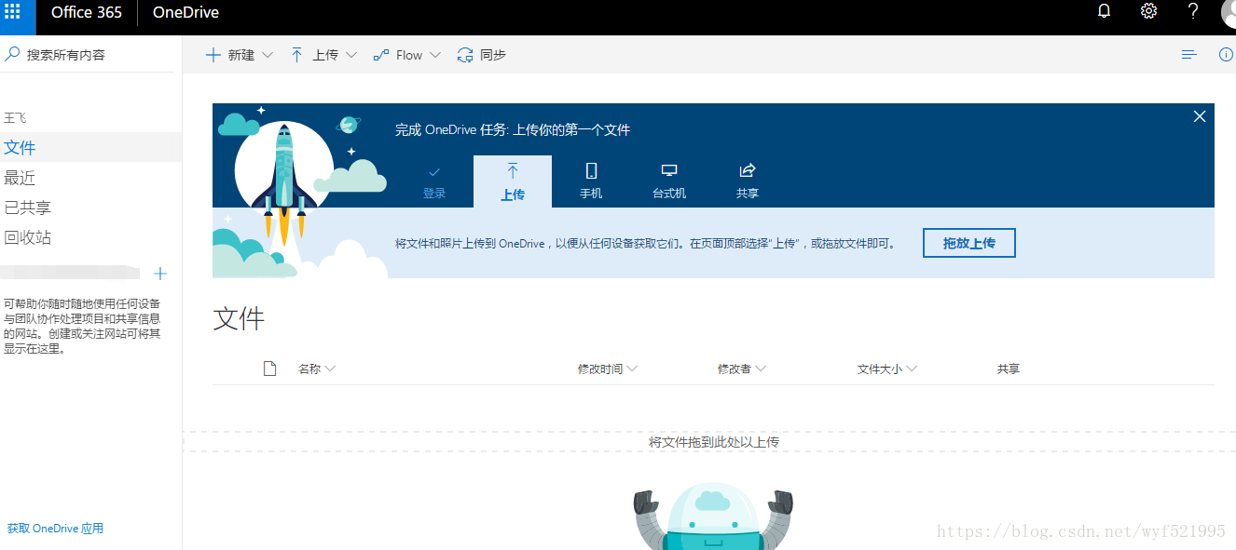Expand the Flow dropdown arrow
1236x550 pixels.
tap(435, 55)
